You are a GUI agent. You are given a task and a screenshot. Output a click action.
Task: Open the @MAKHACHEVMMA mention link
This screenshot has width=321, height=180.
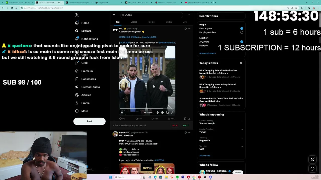(x=129, y=37)
